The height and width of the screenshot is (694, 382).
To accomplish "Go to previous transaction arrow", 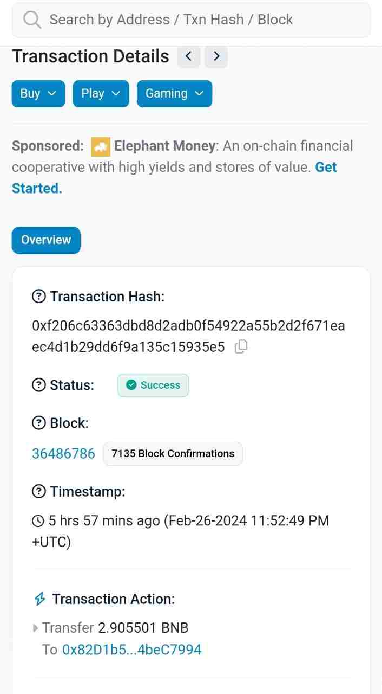I will tap(189, 56).
